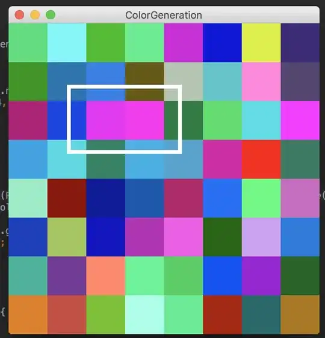
Task: Click the ColorGeneration window title bar
Action: pos(164,15)
